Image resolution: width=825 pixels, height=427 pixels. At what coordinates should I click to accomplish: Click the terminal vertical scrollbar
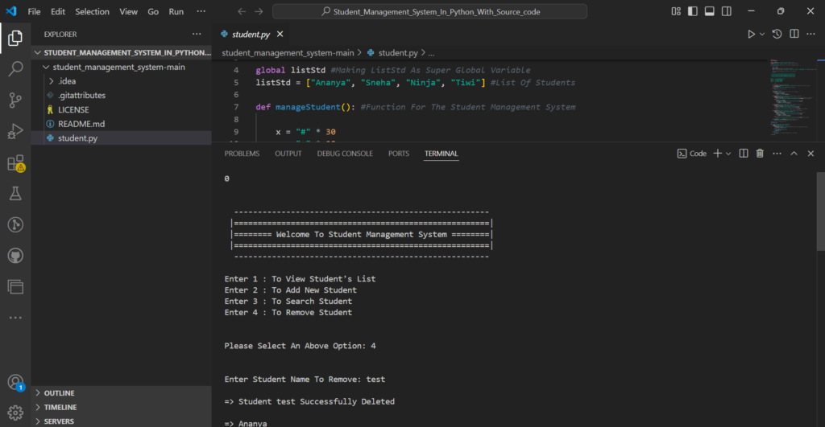(821, 211)
